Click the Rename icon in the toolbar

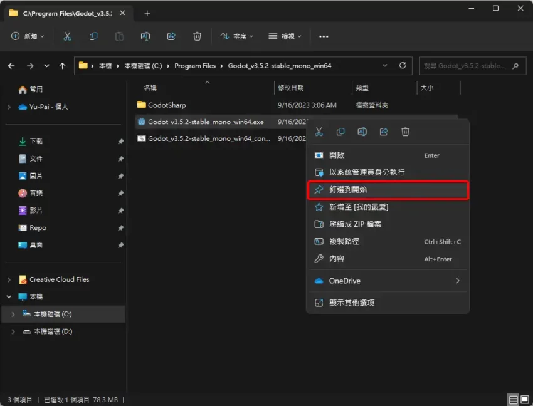pos(145,36)
